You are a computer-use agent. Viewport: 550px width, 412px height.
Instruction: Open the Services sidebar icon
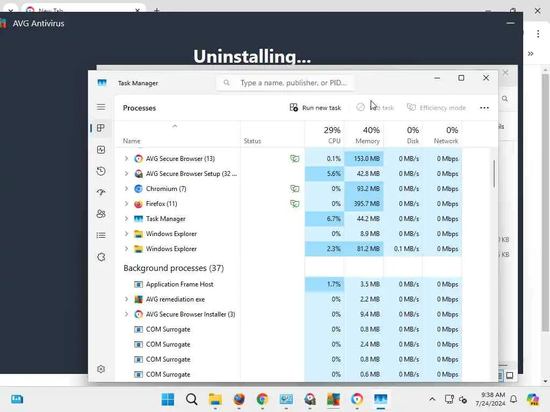101,257
